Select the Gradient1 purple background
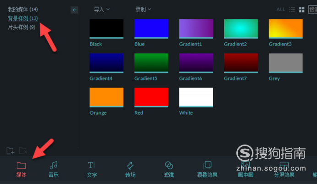The height and width of the screenshot is (184, 317). tap(196, 28)
